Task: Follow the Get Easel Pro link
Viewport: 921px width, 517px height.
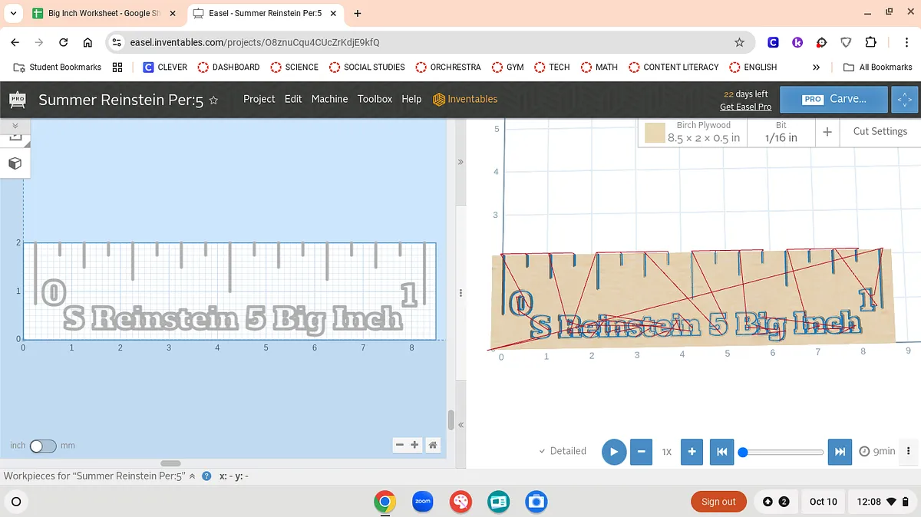Action: tap(745, 107)
